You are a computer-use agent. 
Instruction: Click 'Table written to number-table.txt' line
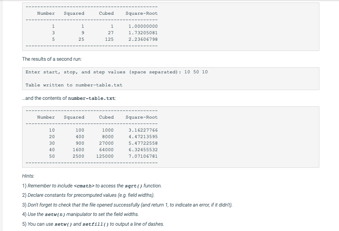pos(74,85)
